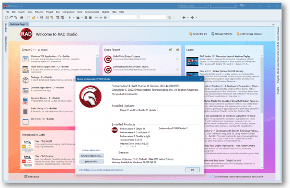The image size is (290, 188).
Task: Open the Palette side tab on the right
Action: [x=278, y=91]
